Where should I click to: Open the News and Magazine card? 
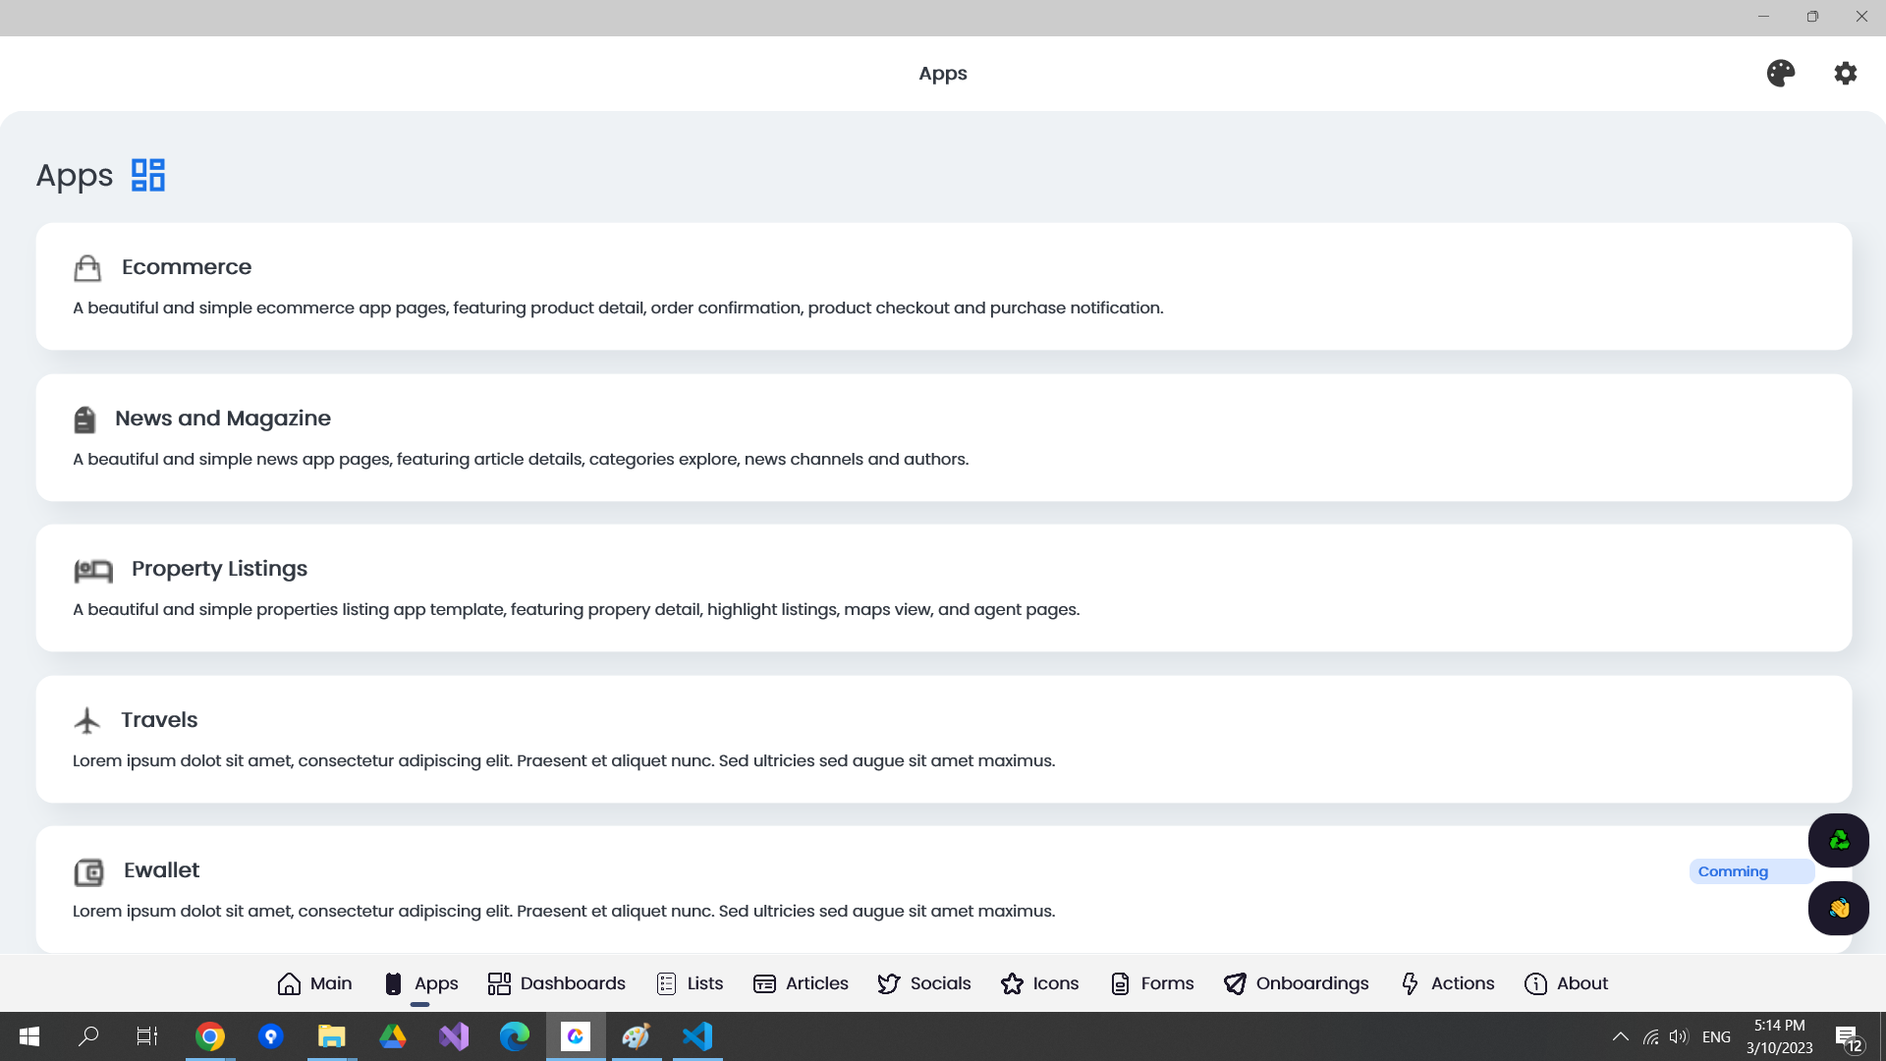point(943,438)
